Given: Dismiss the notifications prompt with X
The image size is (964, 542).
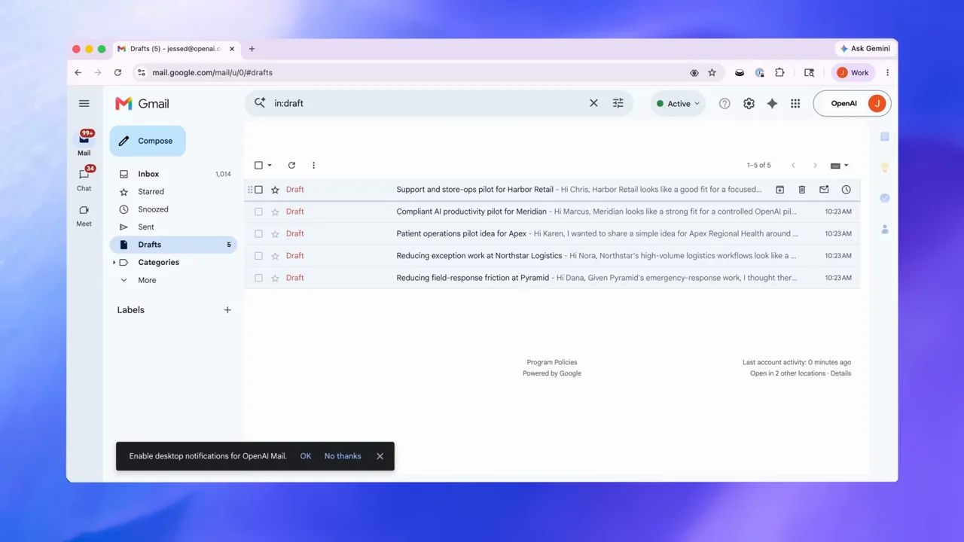Looking at the screenshot, I should (380, 456).
